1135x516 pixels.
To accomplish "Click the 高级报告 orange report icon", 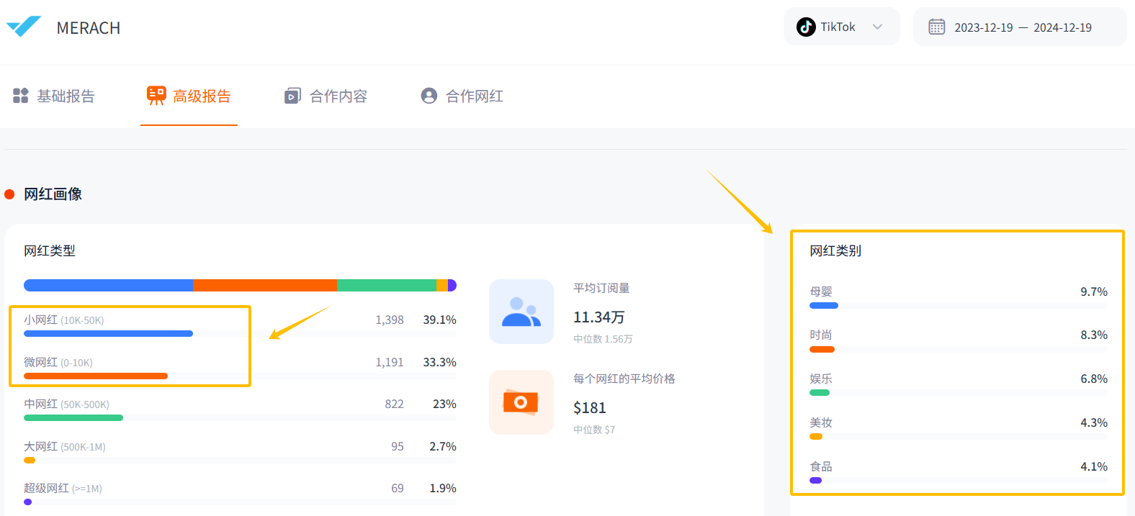I will [x=156, y=96].
